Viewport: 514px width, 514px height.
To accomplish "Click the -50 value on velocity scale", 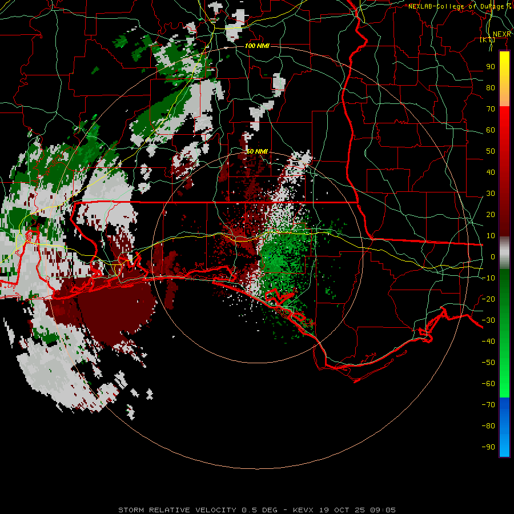I will 488,363.
